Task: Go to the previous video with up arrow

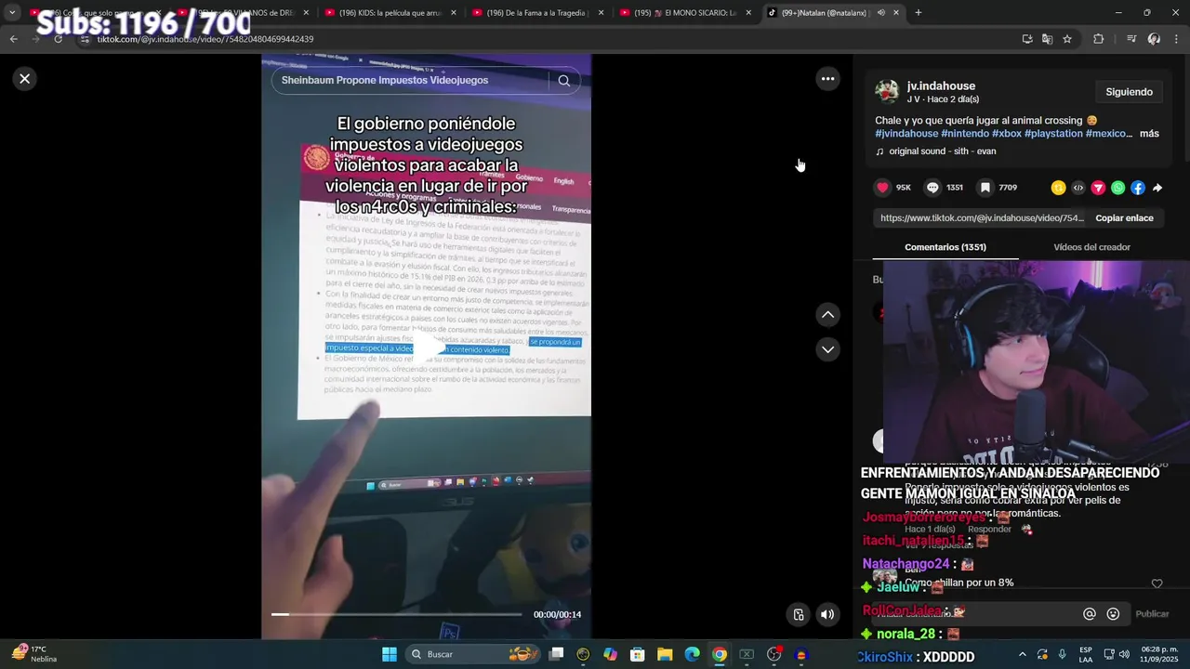Action: pos(827,315)
